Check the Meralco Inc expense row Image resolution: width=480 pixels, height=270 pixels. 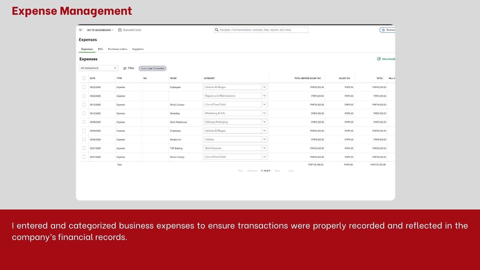click(84, 139)
